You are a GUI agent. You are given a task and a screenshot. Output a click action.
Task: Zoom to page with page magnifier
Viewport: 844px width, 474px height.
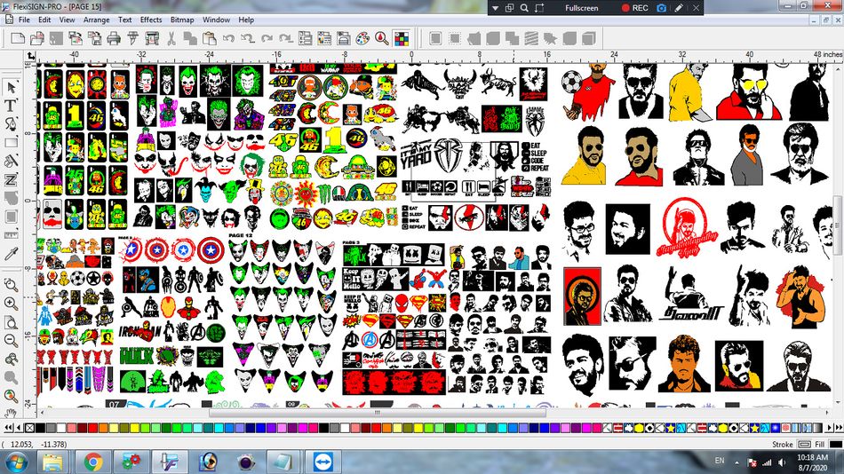(x=11, y=321)
